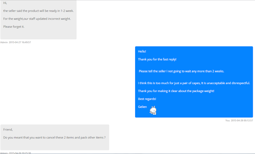Click the 'Thank you for the fast reply!' line

click(157, 59)
